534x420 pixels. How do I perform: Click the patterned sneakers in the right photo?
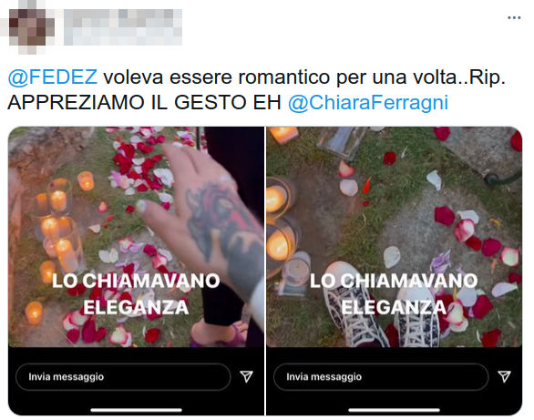pos(382,306)
